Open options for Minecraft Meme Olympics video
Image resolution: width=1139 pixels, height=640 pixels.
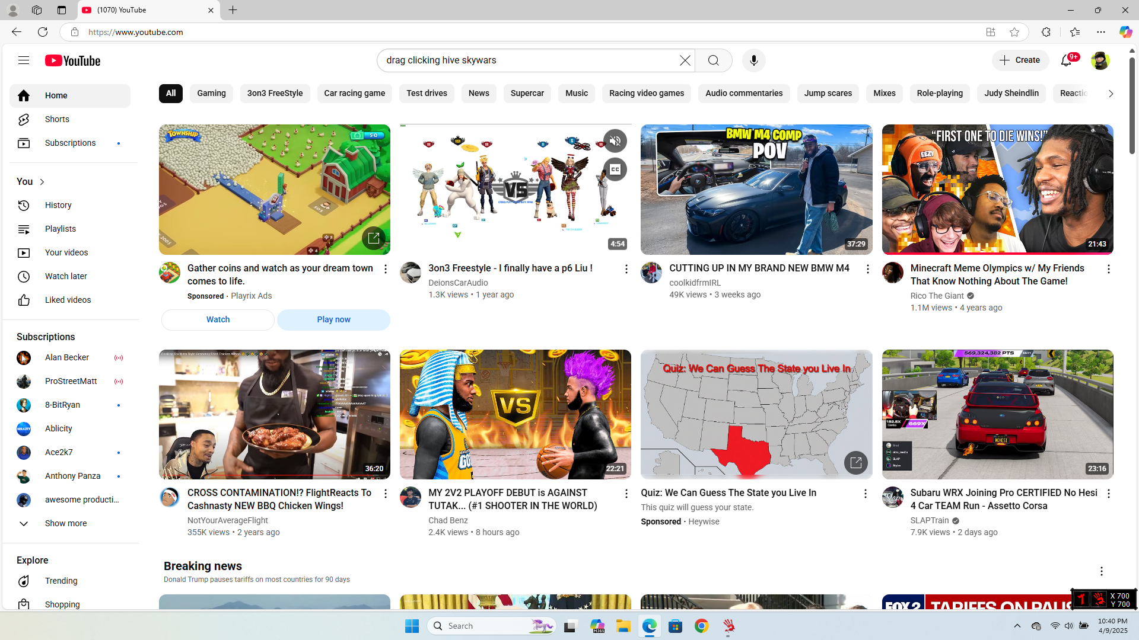point(1108,269)
